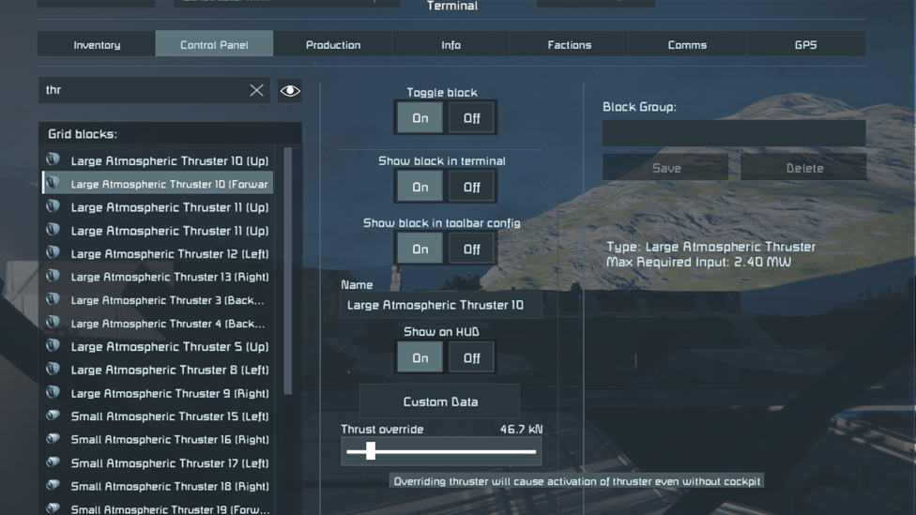Viewport: 916px width, 515px height.
Task: Click the 'Type: Large Atmospheric Thruster' text
Action: (711, 247)
